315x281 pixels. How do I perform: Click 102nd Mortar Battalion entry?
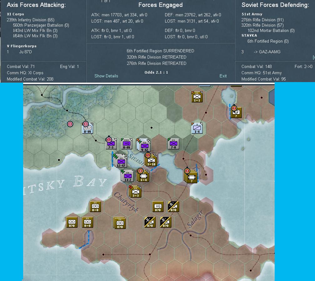pyautogui.click(x=271, y=31)
